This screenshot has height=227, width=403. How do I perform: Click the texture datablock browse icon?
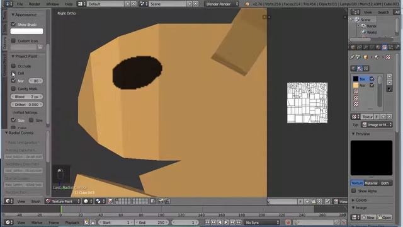tap(355, 117)
